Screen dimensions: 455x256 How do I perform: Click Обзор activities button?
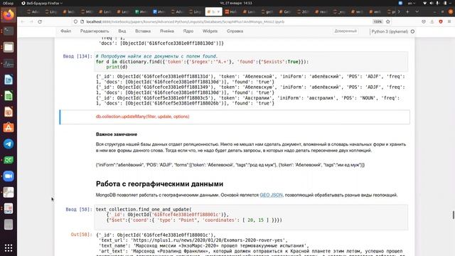point(8,3)
